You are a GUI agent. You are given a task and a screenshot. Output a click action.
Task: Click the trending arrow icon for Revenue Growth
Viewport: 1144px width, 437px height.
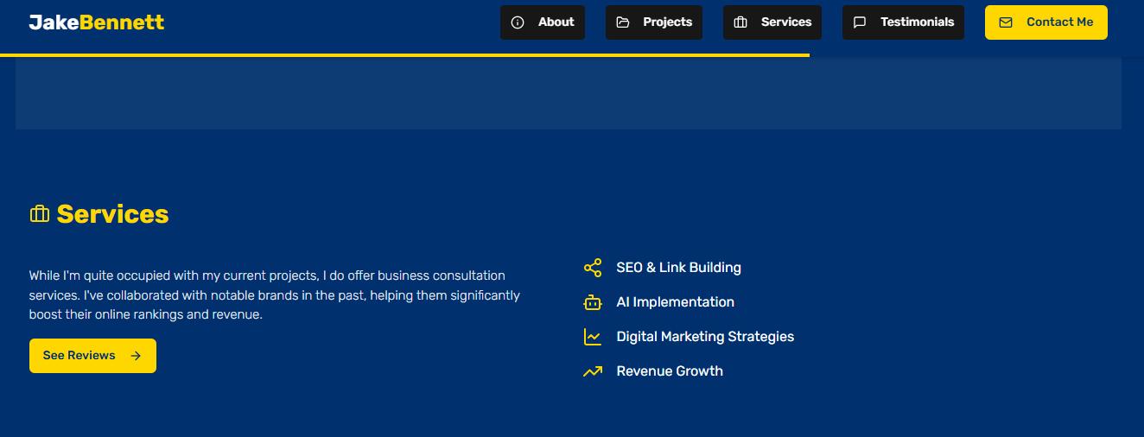coord(593,371)
